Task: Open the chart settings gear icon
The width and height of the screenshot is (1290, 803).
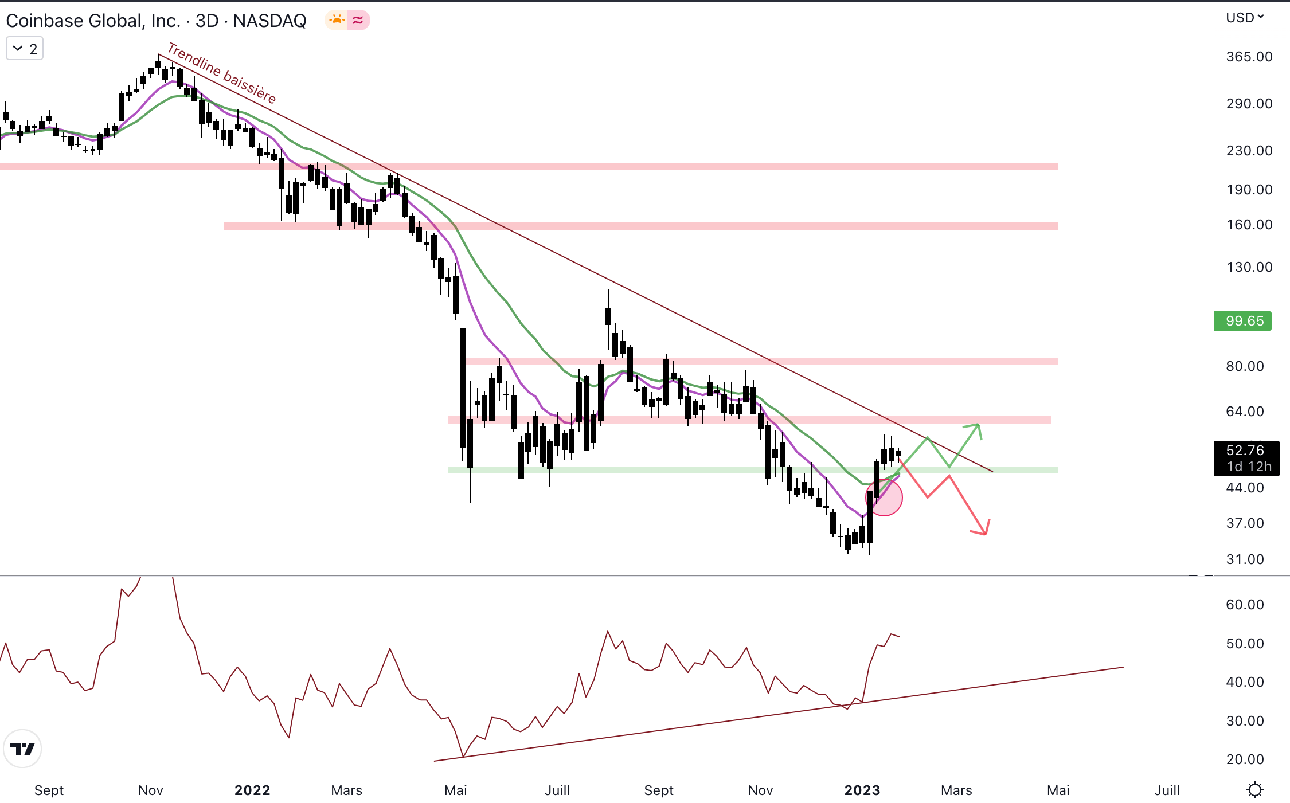Action: (x=1254, y=790)
